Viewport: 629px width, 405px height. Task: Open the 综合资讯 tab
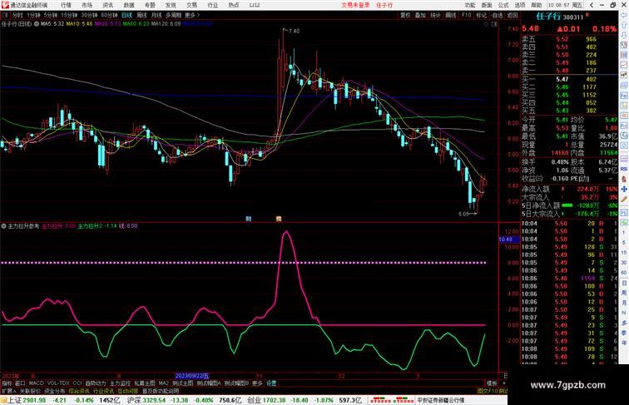click(x=79, y=391)
